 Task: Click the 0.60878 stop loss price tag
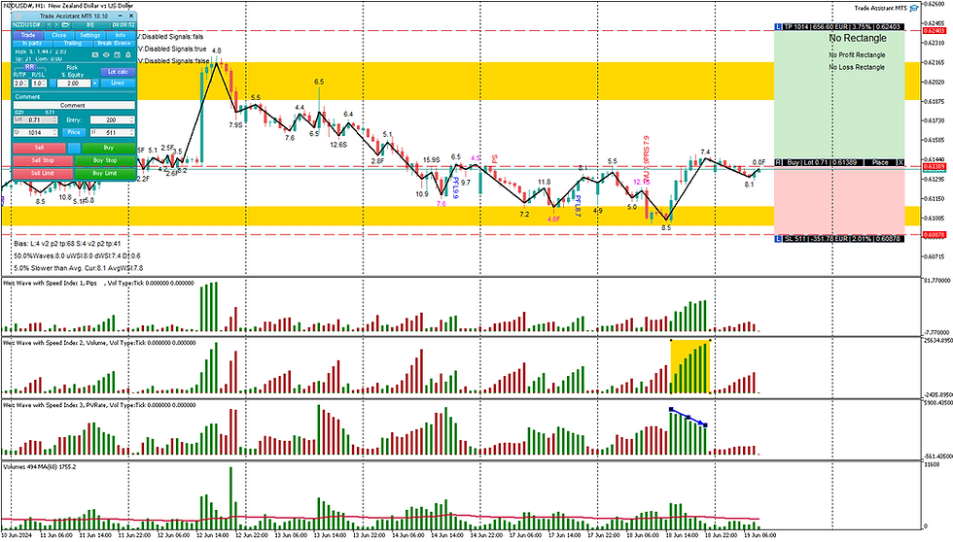[x=934, y=235]
